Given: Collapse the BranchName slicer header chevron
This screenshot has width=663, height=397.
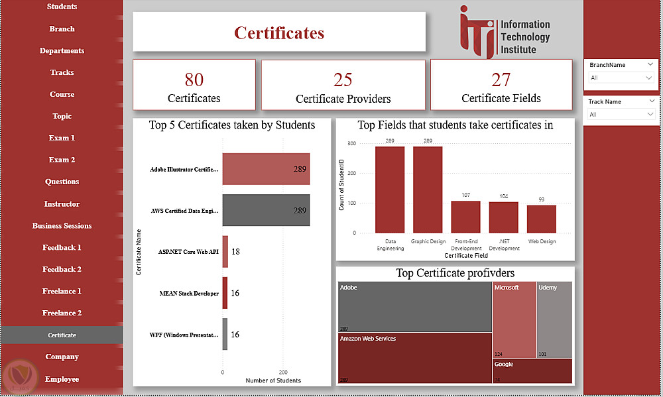Looking at the screenshot, I should tap(650, 64).
